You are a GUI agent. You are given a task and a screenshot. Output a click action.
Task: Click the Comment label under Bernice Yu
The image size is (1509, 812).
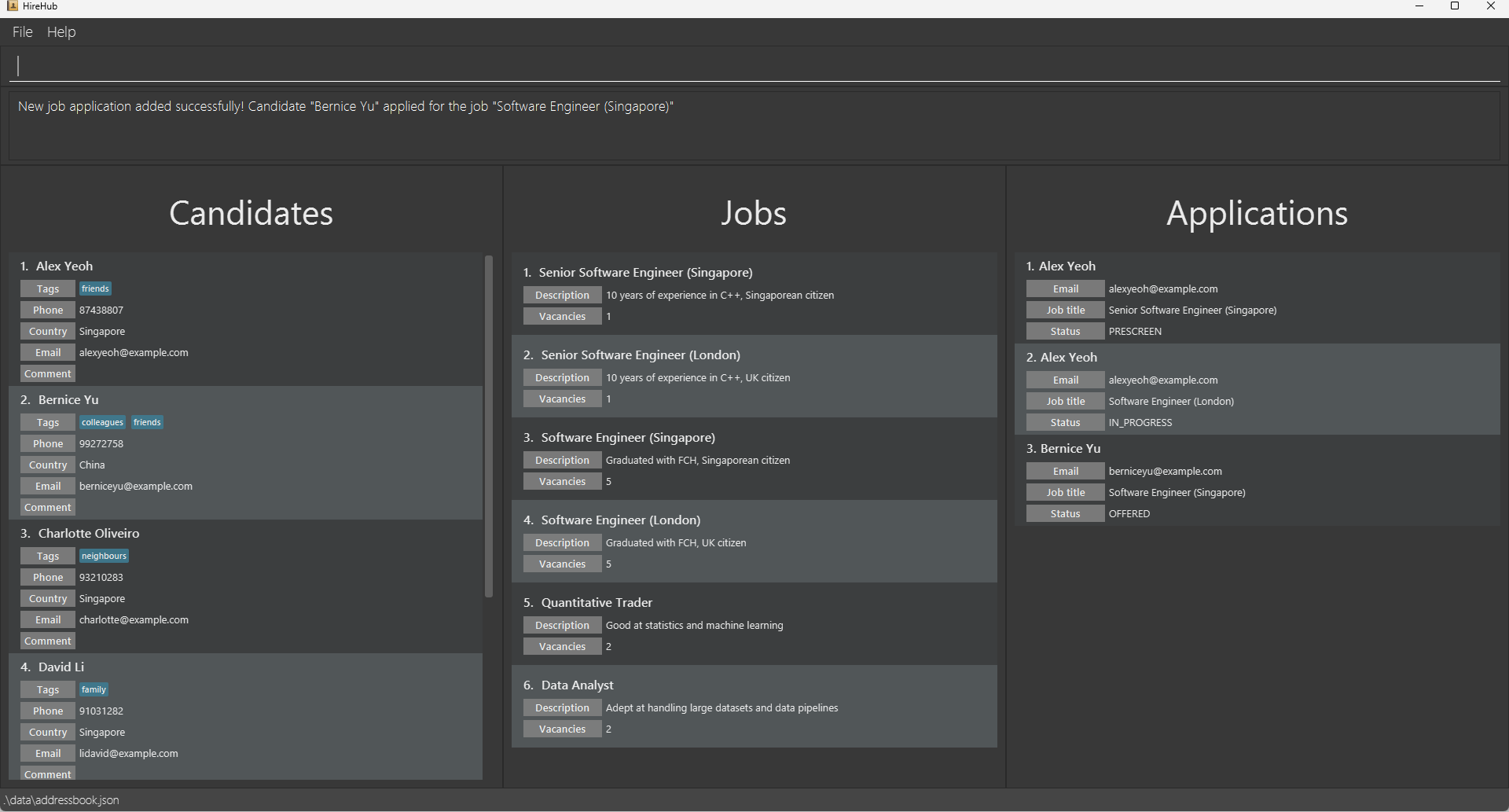pos(48,508)
